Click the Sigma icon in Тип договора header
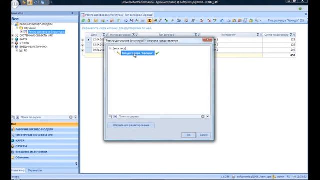 (x=196, y=35)
